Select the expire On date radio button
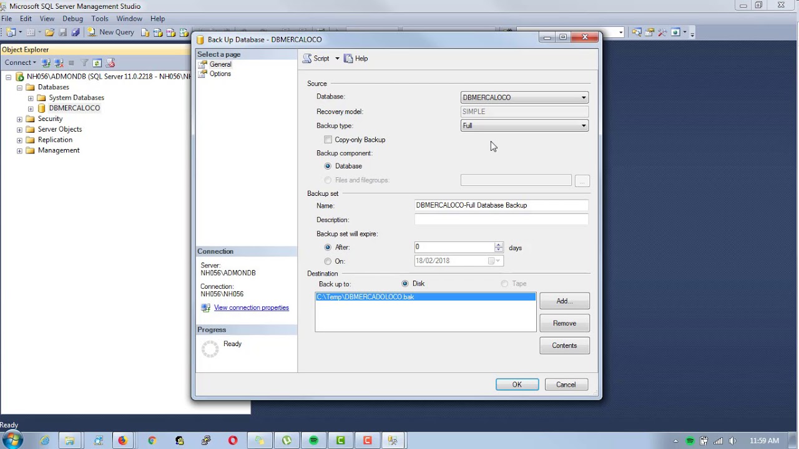 click(x=328, y=261)
